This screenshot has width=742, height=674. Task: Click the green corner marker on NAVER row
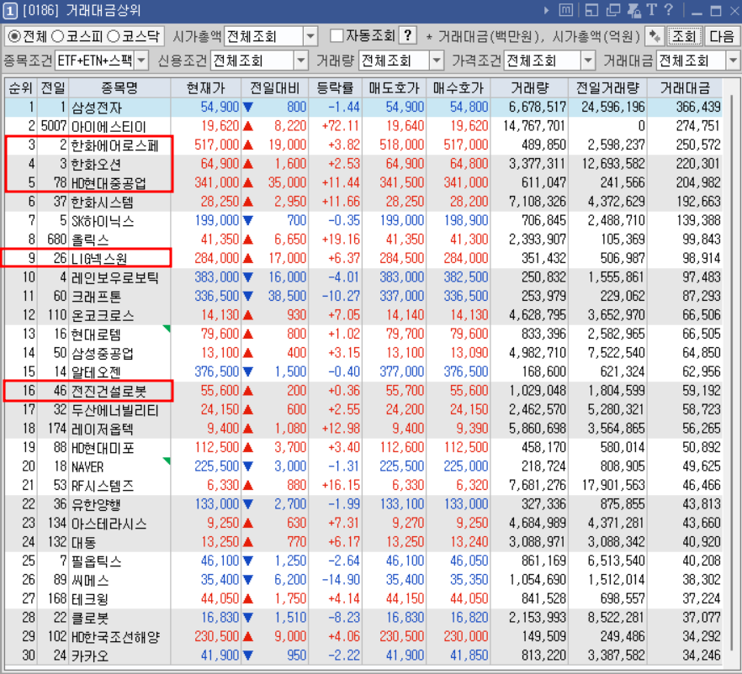[x=167, y=461]
